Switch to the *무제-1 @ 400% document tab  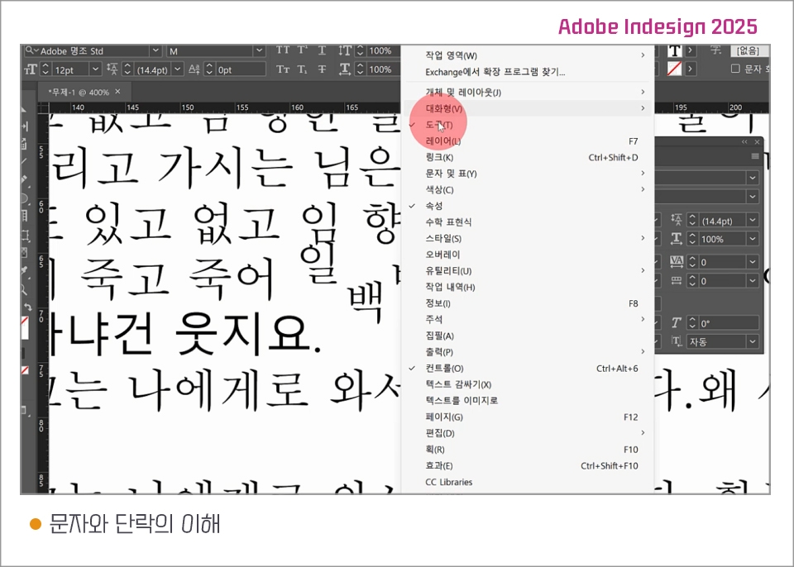(79, 92)
